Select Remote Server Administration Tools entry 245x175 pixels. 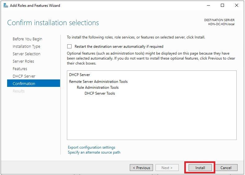[98, 82]
